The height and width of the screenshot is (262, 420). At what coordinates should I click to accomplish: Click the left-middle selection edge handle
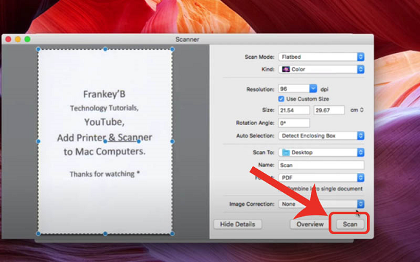38,141
